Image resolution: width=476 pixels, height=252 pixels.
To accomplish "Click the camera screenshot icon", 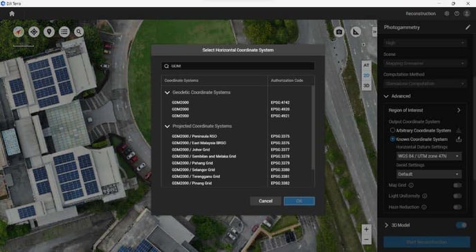I will 339,32.
